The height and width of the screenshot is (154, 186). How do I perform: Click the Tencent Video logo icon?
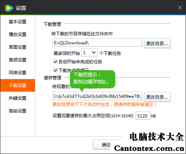click(9, 8)
